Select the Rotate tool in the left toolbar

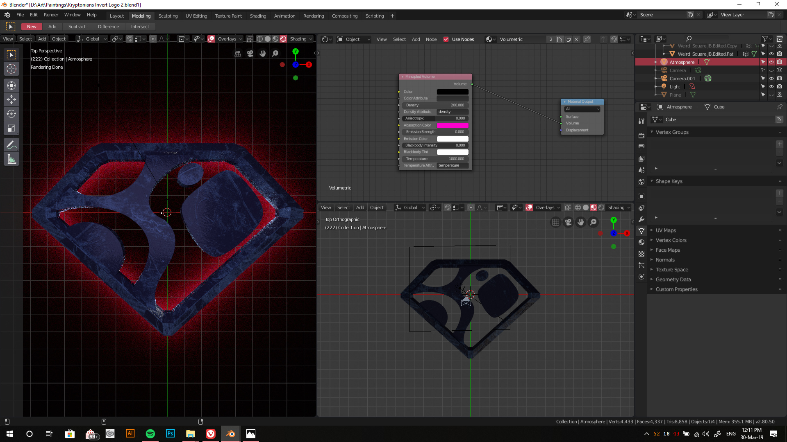coord(11,114)
